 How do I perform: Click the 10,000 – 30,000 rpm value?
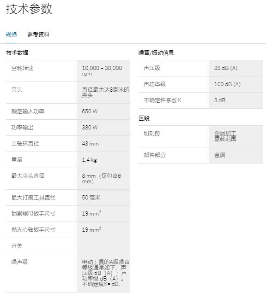coord(102,71)
